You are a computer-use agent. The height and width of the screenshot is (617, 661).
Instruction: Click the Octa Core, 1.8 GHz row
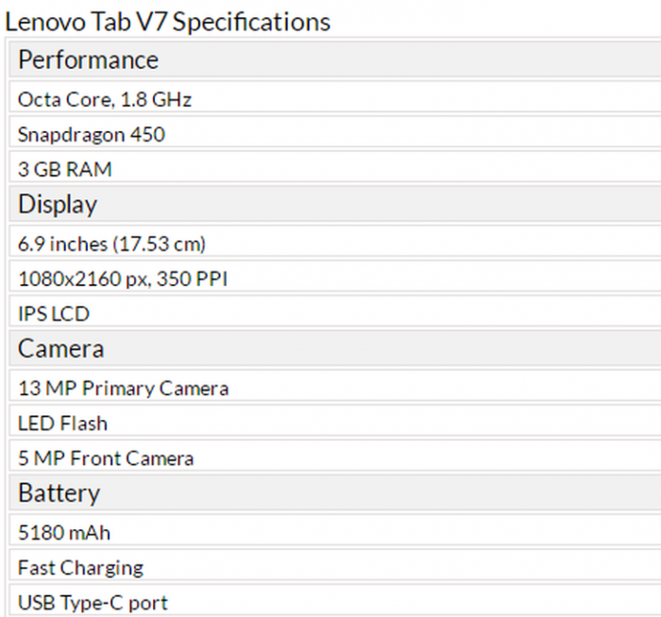click(105, 99)
